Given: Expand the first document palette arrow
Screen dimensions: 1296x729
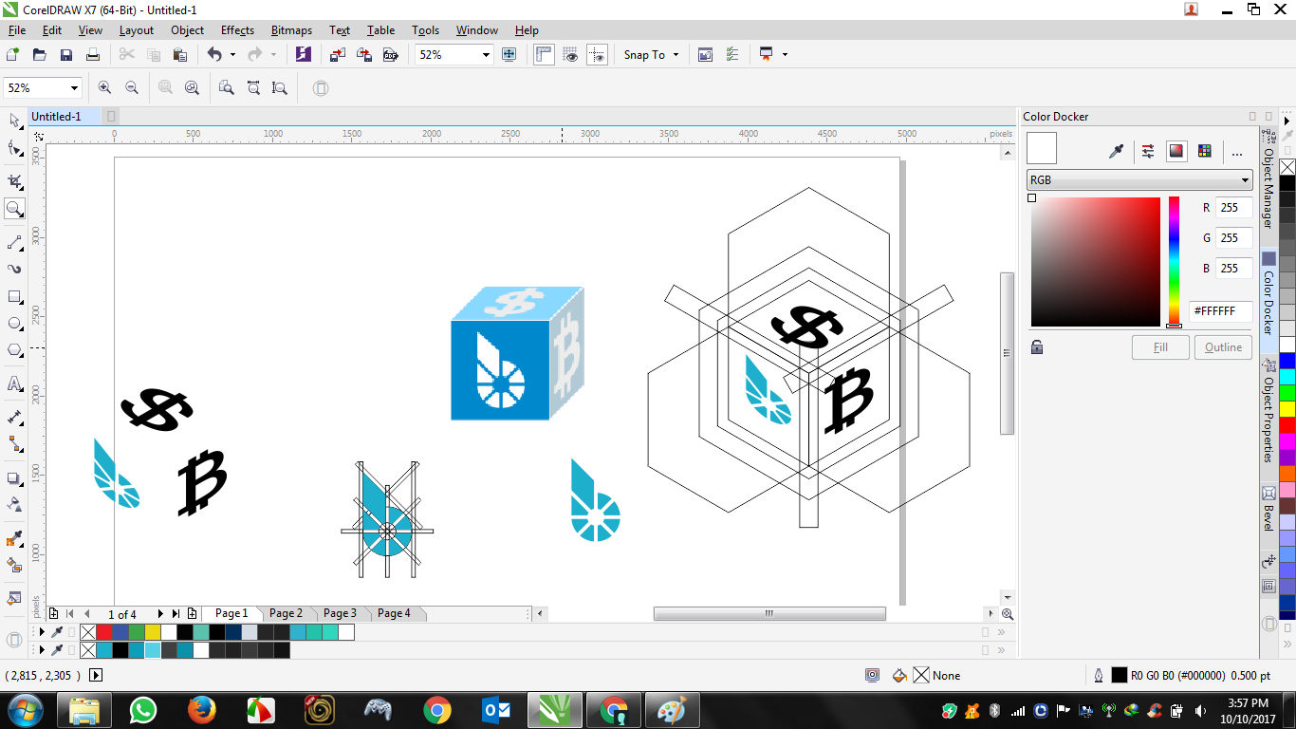Looking at the screenshot, I should (x=41, y=632).
